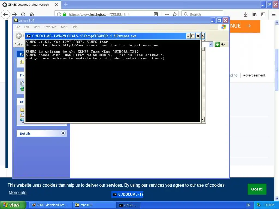This screenshot has height=209, width=279.
Task: Open the Windows Start menu
Action: pos(13,205)
